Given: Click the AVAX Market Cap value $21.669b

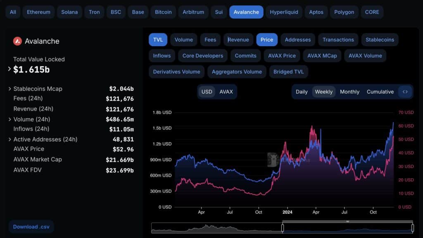Looking at the screenshot, I should (120, 160).
